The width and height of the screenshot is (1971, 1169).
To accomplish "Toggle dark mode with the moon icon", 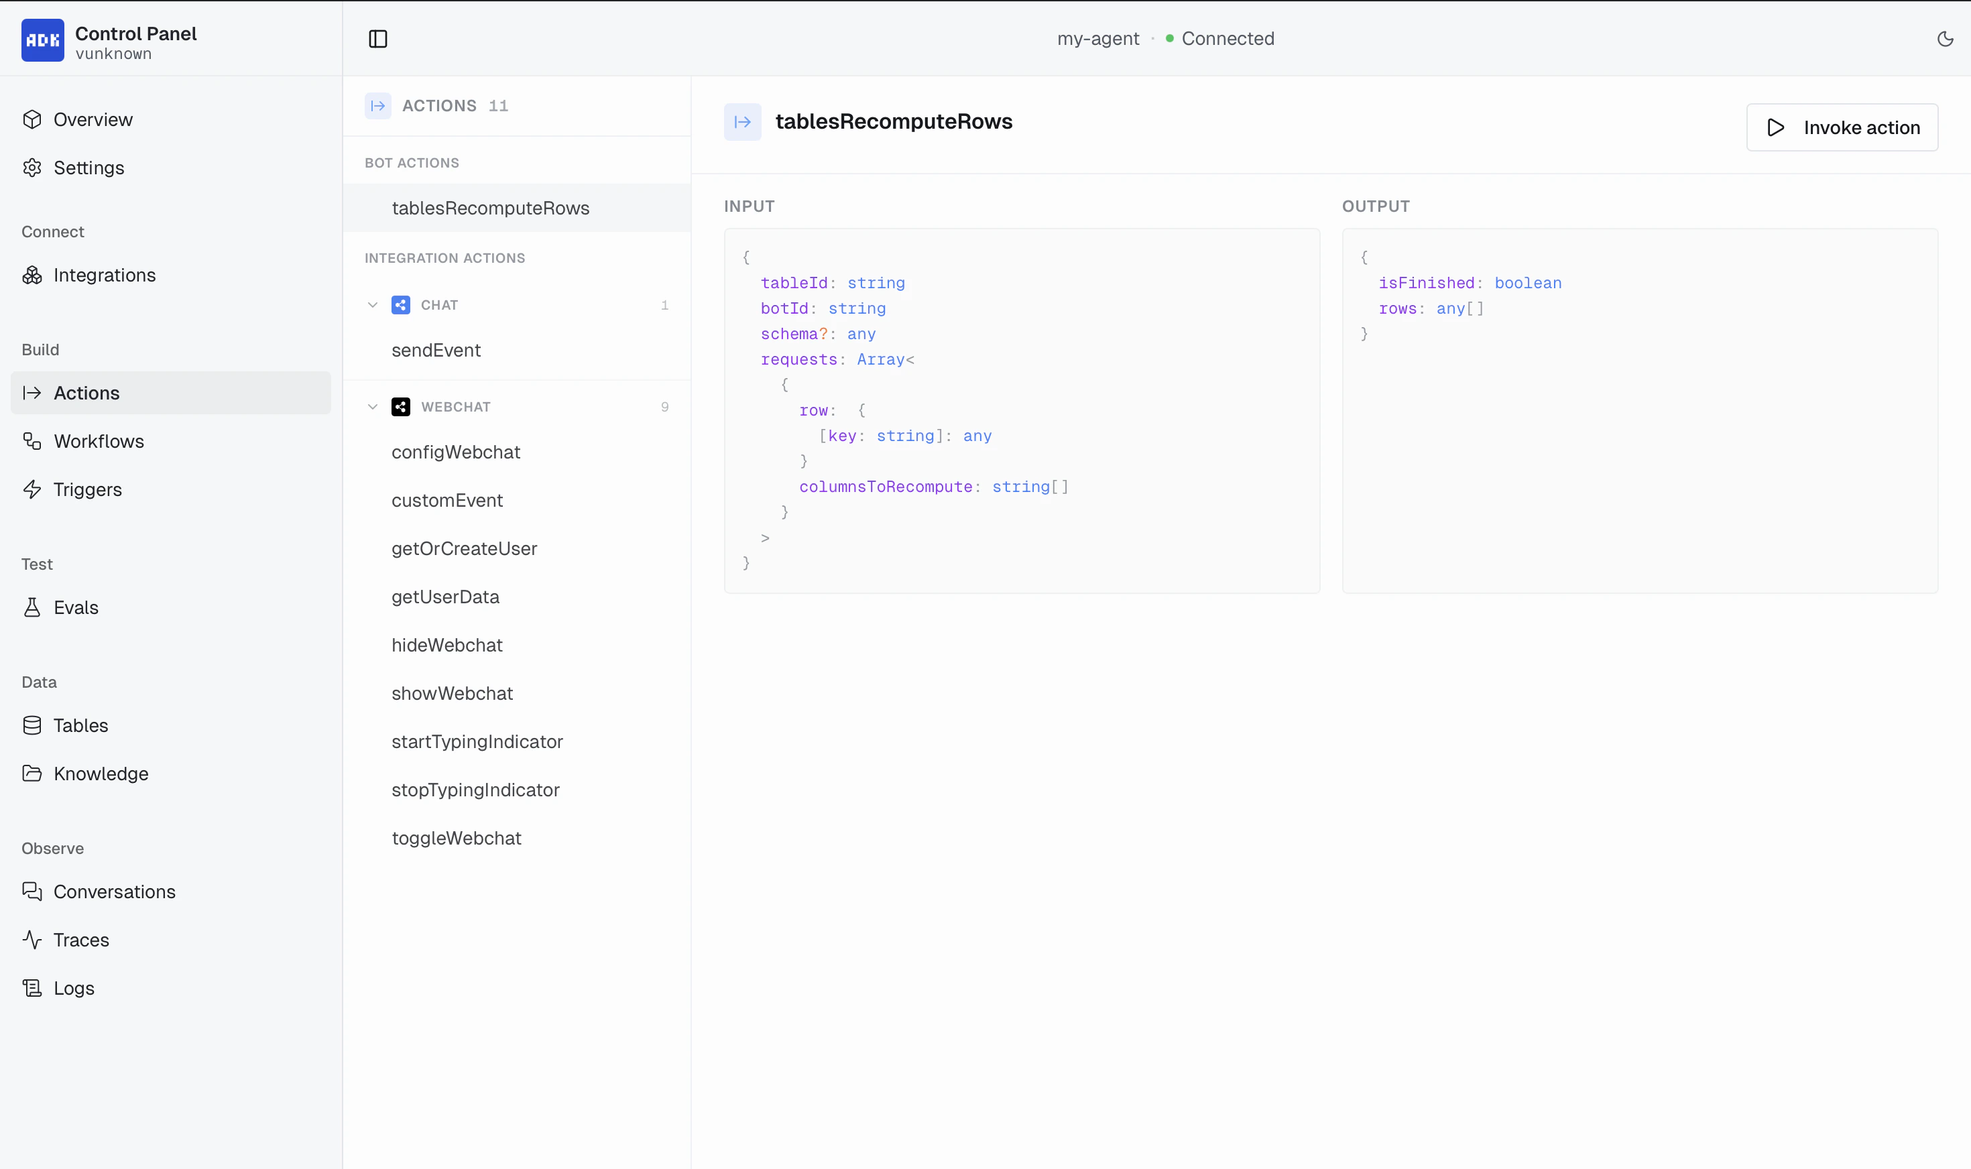I will pos(1944,38).
